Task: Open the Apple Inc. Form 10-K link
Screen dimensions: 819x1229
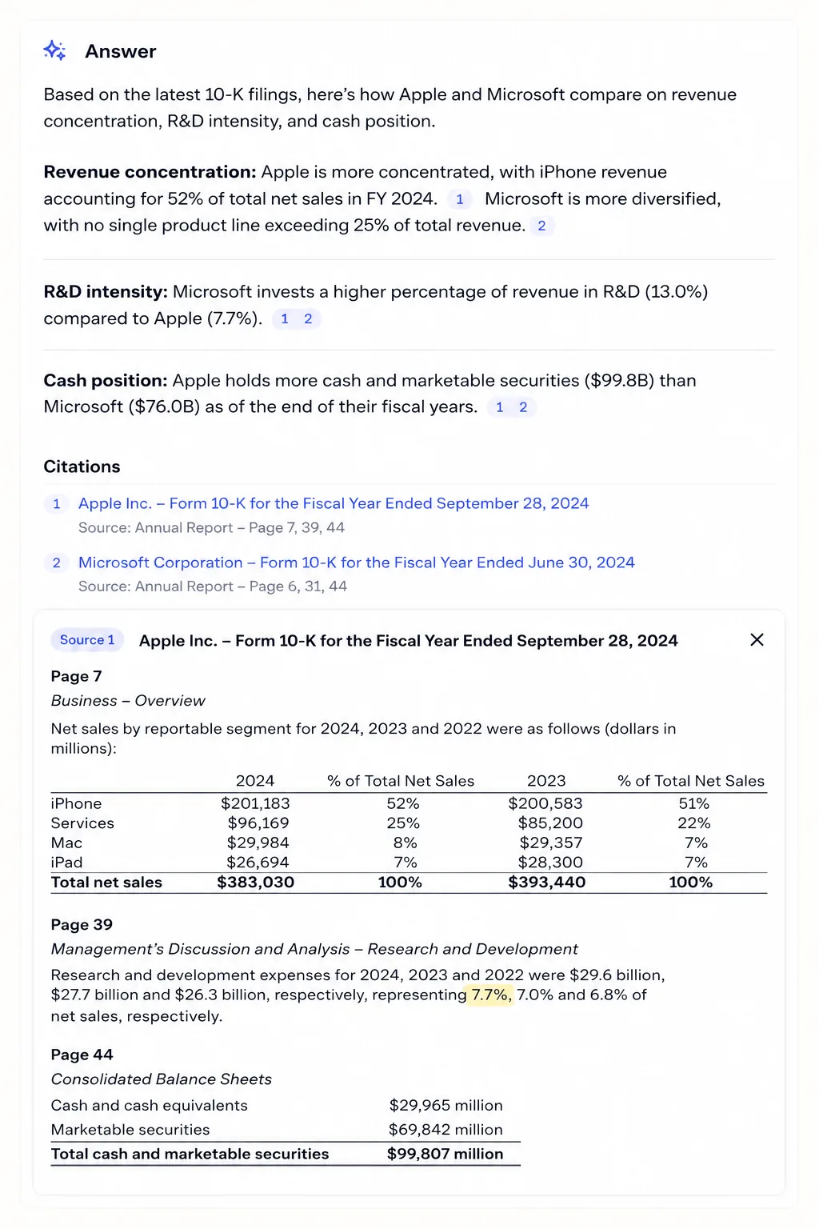Action: [x=334, y=503]
